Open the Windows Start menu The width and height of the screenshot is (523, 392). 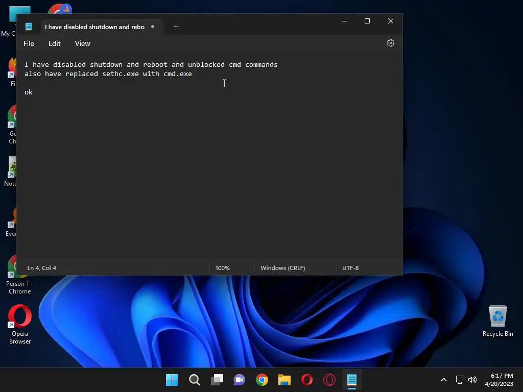172,380
